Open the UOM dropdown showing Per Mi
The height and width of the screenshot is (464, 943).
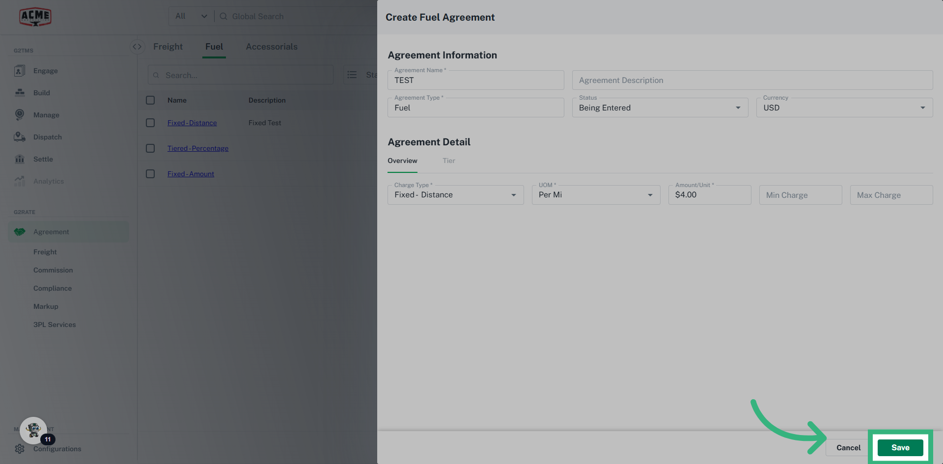coord(596,195)
